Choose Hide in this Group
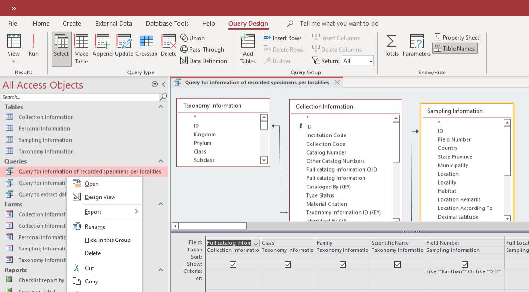Screen dimensions: 529x292 [104, 240]
